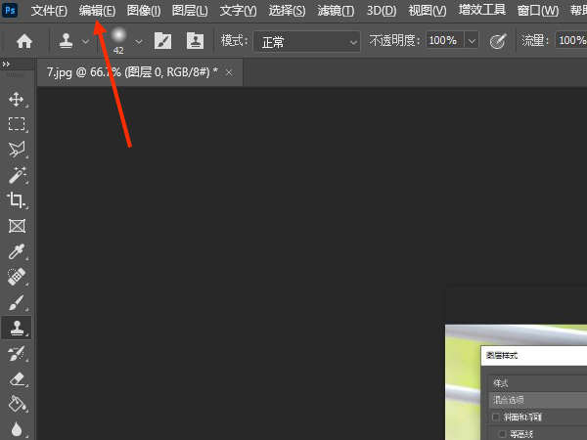Viewport: 587px width, 440px height.
Task: Activate the Crop tool
Action: 17,200
